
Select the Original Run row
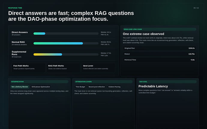[160, 48]
